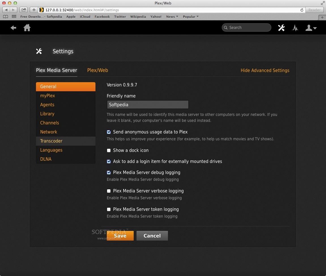Open settings wrench icon in top bar
The height and width of the screenshot is (276, 326).
point(281,28)
